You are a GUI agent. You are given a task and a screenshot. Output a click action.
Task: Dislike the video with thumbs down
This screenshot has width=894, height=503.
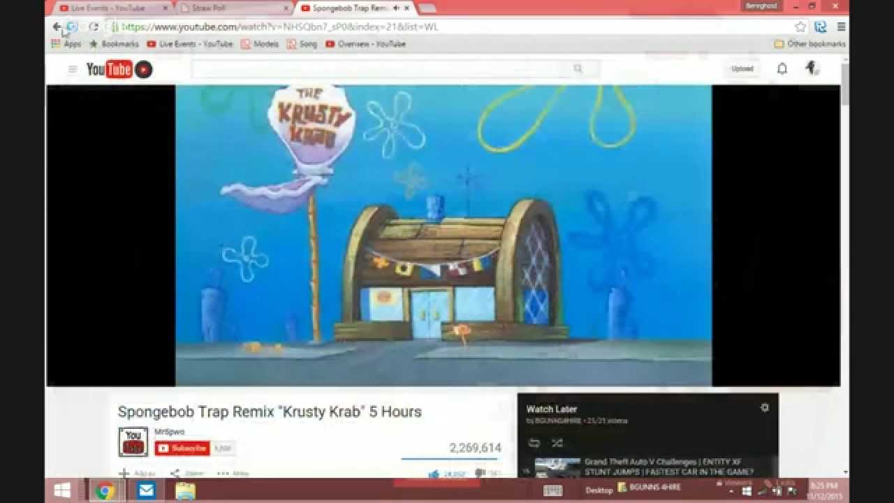click(480, 474)
